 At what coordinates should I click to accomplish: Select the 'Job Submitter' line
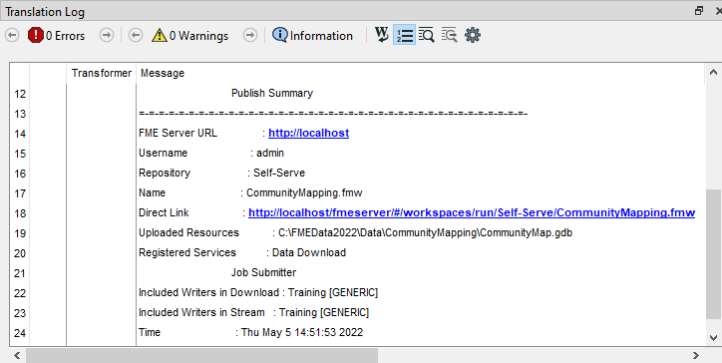click(264, 272)
